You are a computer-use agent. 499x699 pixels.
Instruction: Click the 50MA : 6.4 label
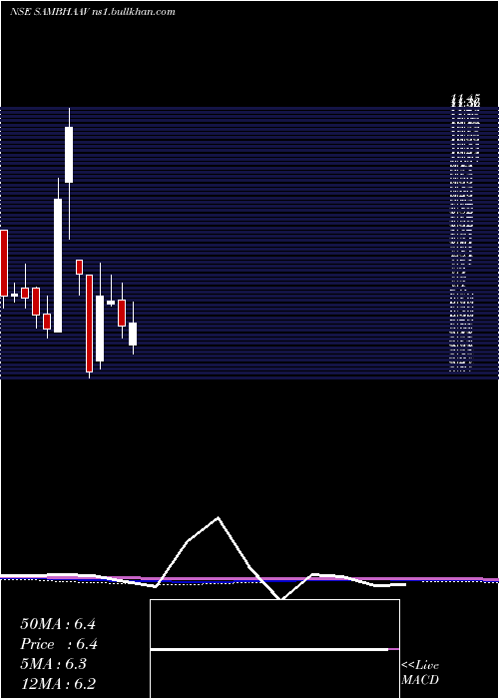[58, 624]
